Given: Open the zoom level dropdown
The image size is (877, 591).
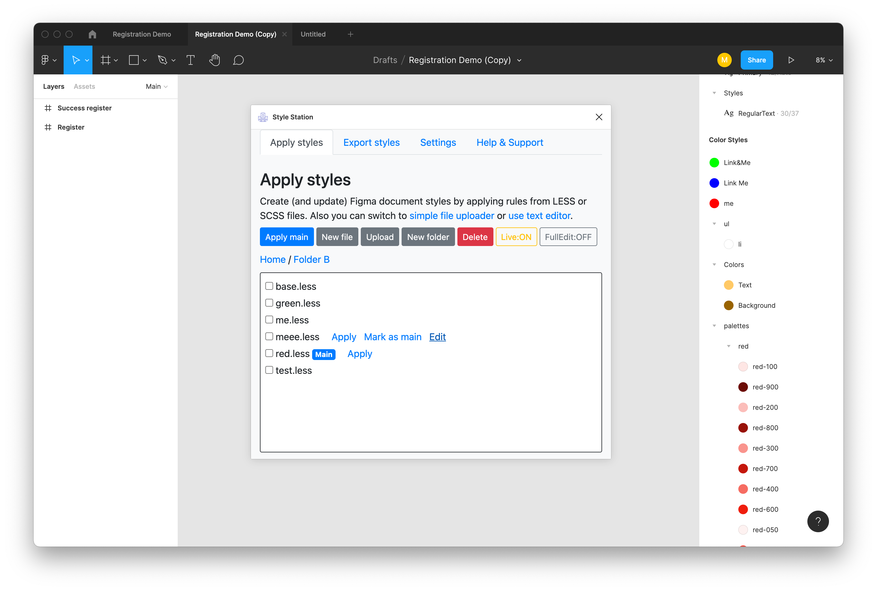Looking at the screenshot, I should click(824, 60).
